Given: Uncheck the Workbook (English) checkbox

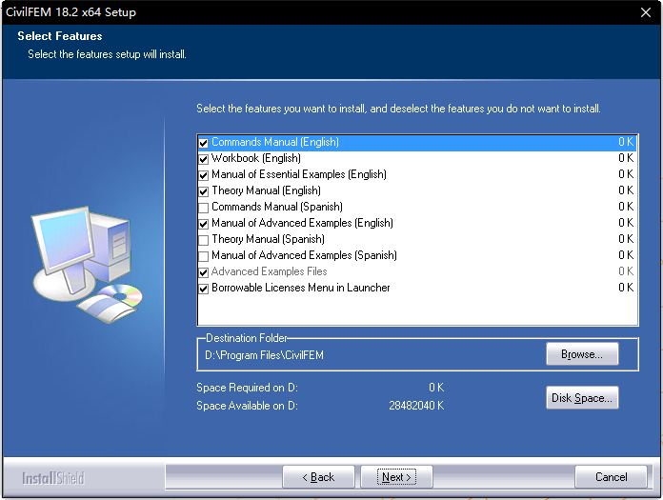Looking at the screenshot, I should click(204, 159).
